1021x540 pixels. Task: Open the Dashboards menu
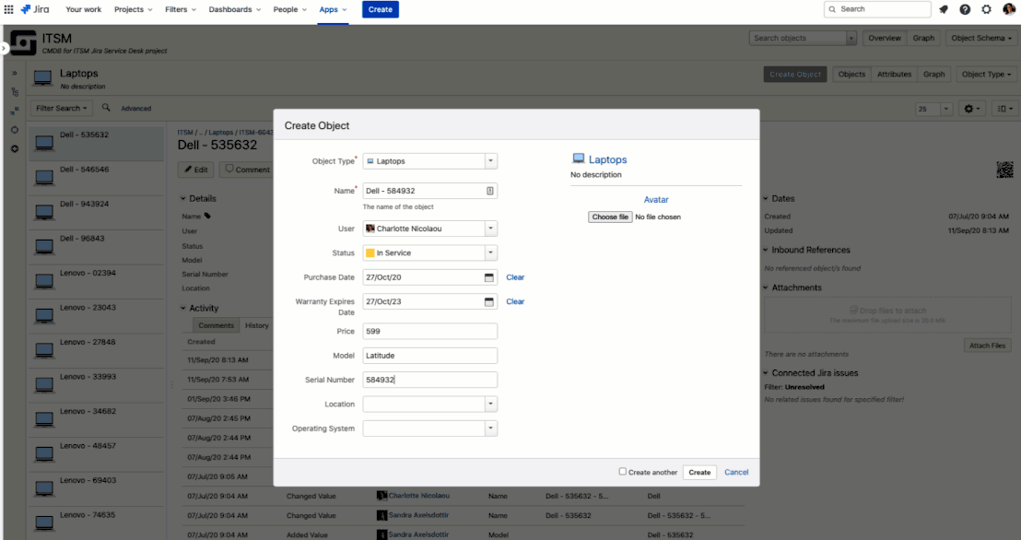pyautogui.click(x=234, y=10)
